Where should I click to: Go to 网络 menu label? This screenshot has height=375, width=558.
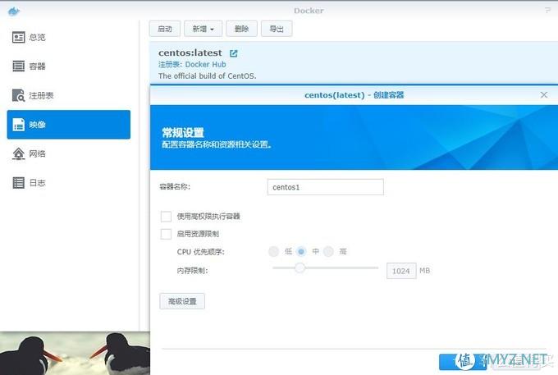(37, 153)
